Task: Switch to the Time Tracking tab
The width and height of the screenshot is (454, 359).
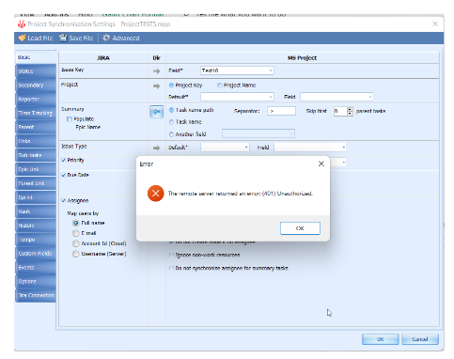Action: (x=36, y=113)
